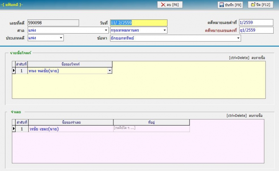Edit the คดีหมายเลขดำที่ field 1/2559

(256, 23)
